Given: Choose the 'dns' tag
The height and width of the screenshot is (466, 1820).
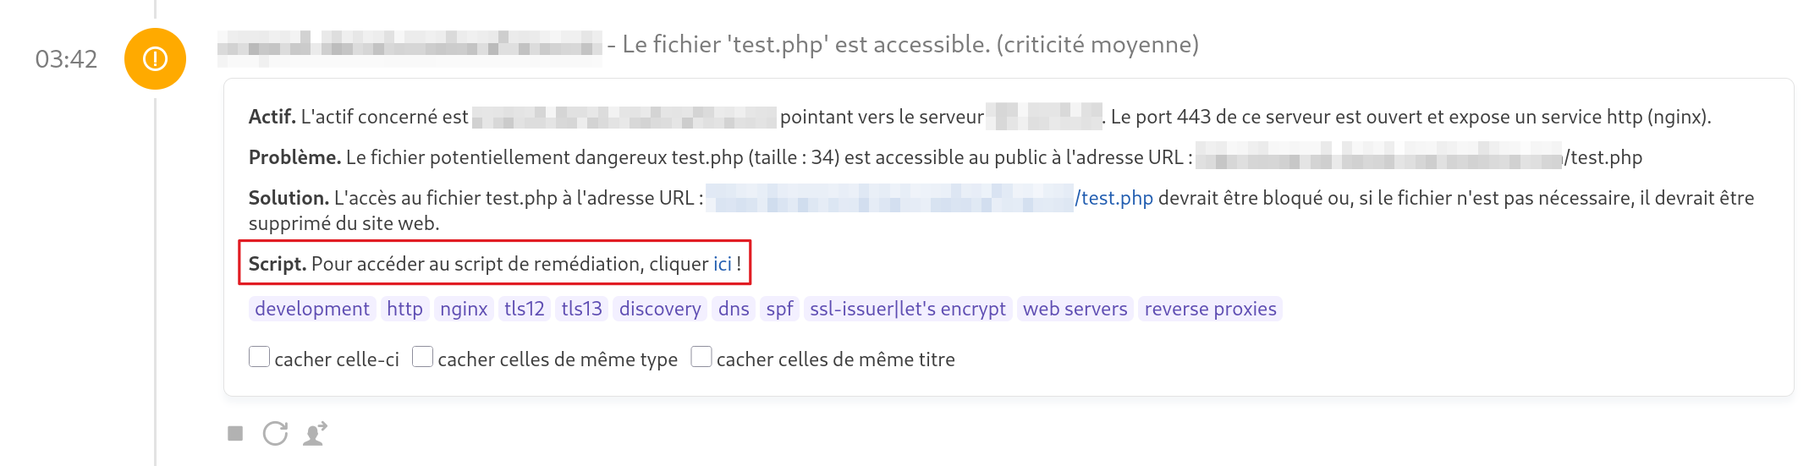Looking at the screenshot, I should point(734,310).
